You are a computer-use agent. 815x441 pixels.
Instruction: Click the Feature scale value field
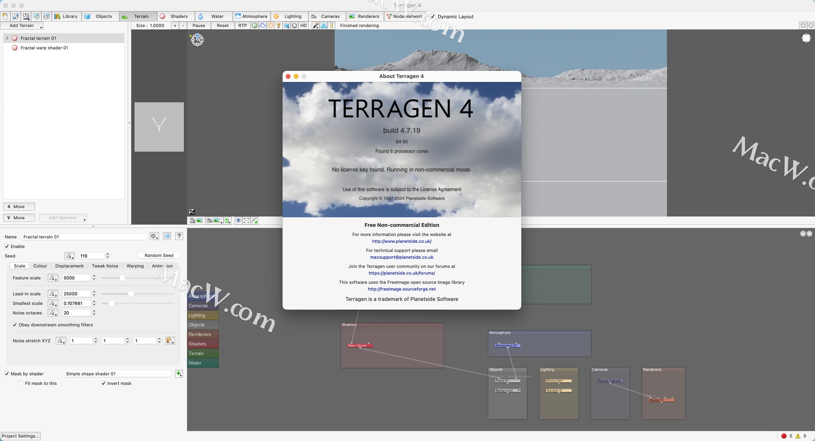point(76,278)
